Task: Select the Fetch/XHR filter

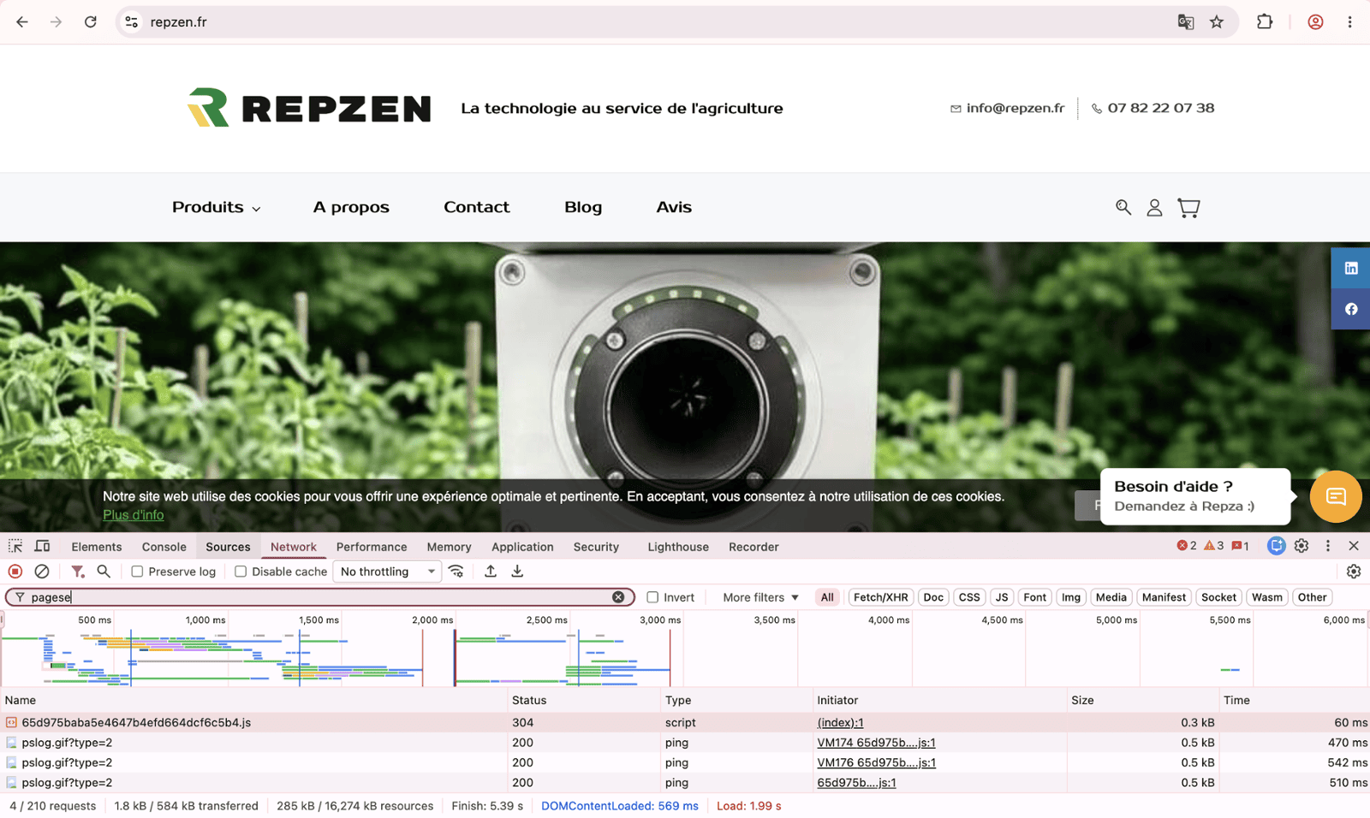Action: (x=880, y=597)
